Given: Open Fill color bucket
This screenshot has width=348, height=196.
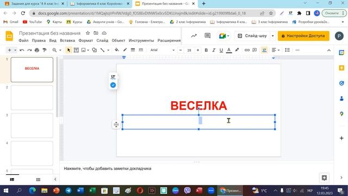Looking at the screenshot, I should tap(117, 50).
